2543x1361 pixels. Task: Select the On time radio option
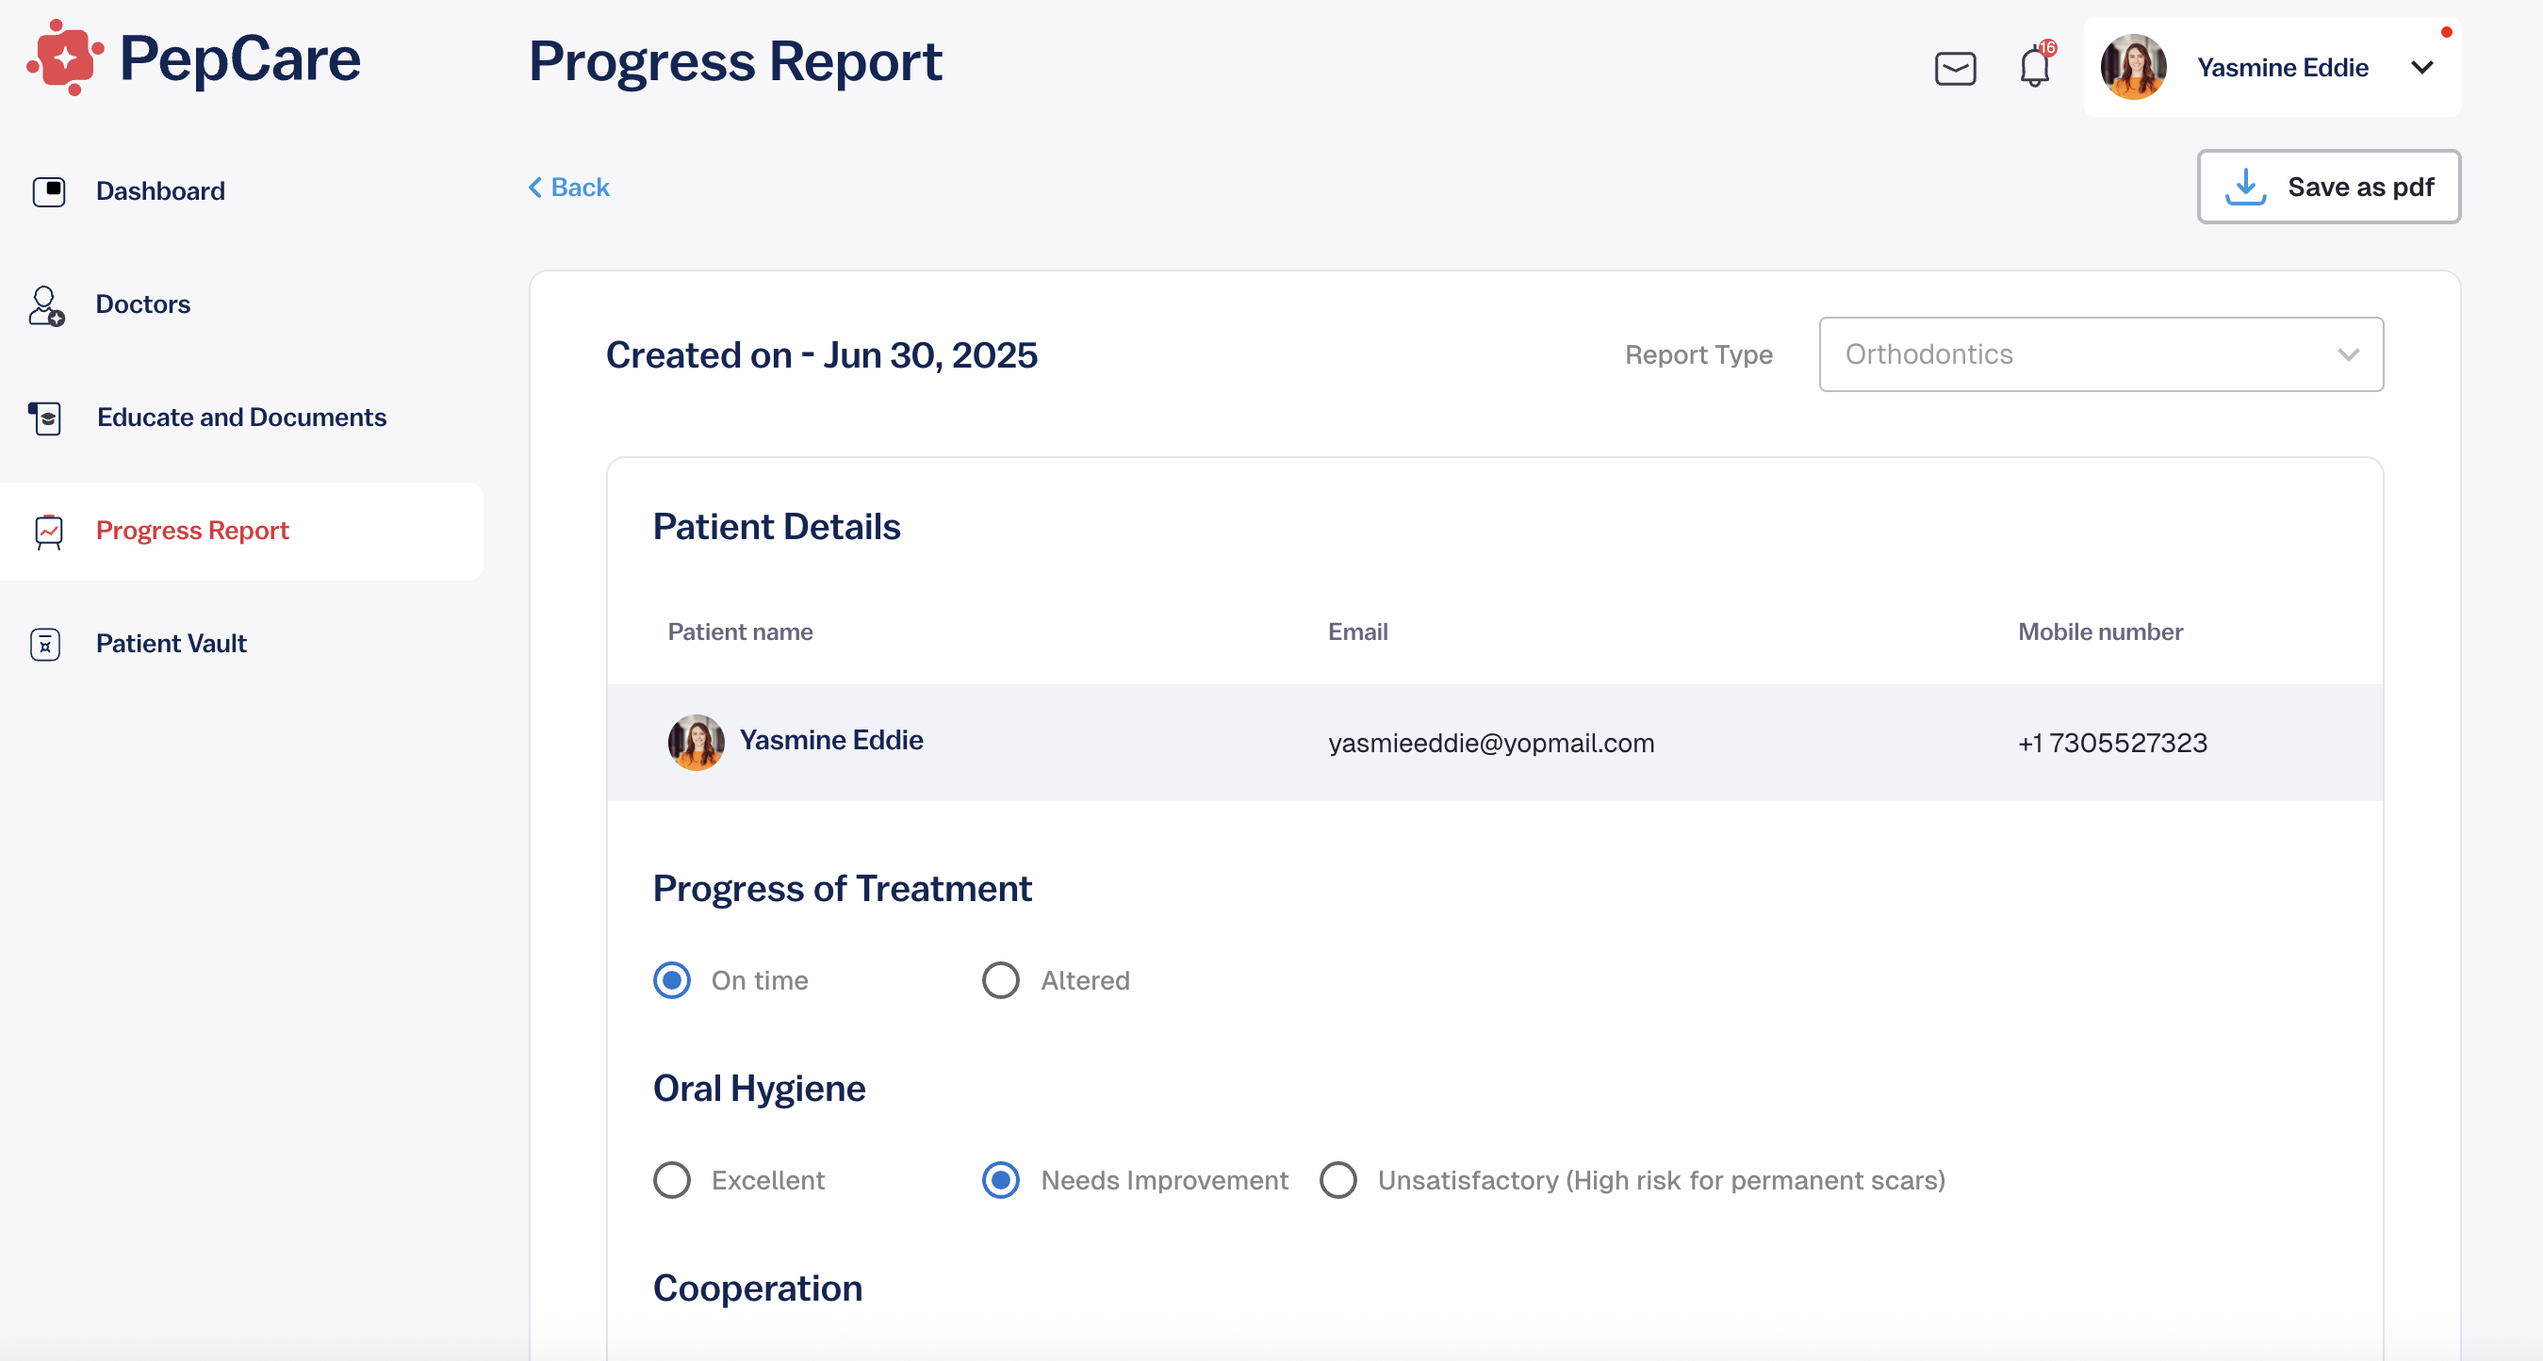pos(672,980)
